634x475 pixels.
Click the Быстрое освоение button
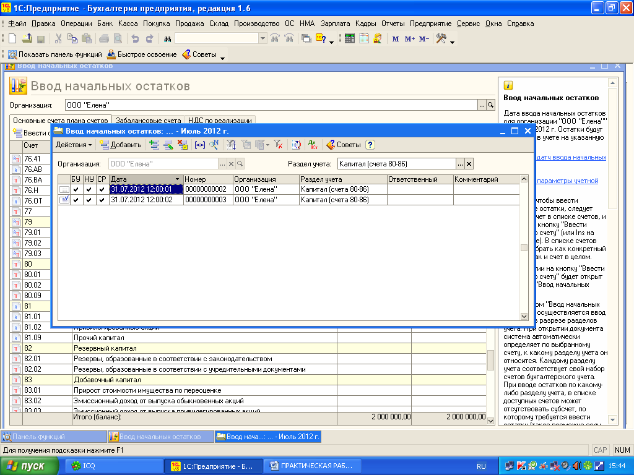tap(142, 54)
